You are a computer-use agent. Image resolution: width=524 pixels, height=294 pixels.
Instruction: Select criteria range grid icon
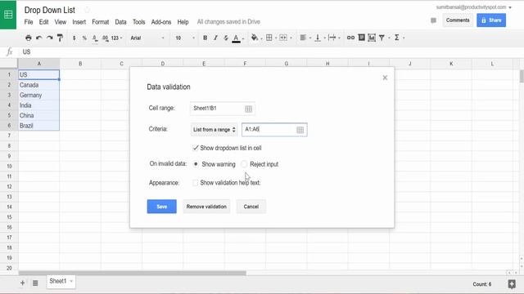(300, 130)
